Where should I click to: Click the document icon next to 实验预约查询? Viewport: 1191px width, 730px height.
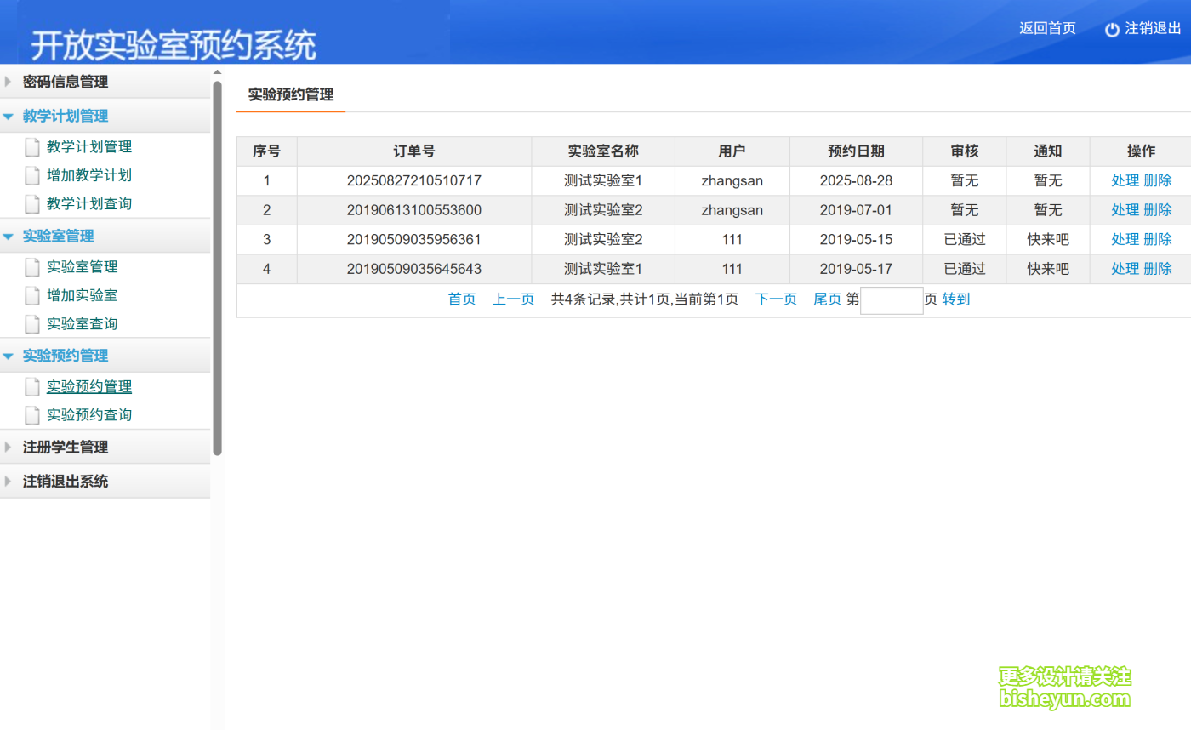point(32,415)
